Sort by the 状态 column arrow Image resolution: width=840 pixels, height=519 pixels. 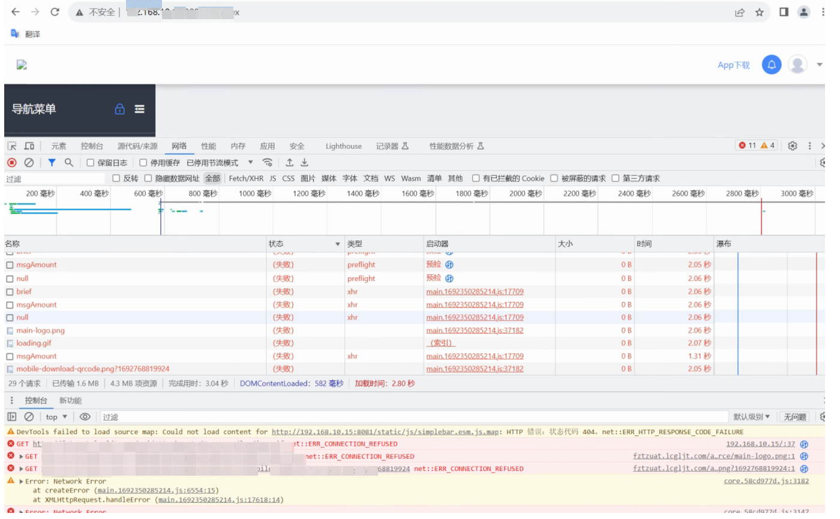(x=337, y=244)
